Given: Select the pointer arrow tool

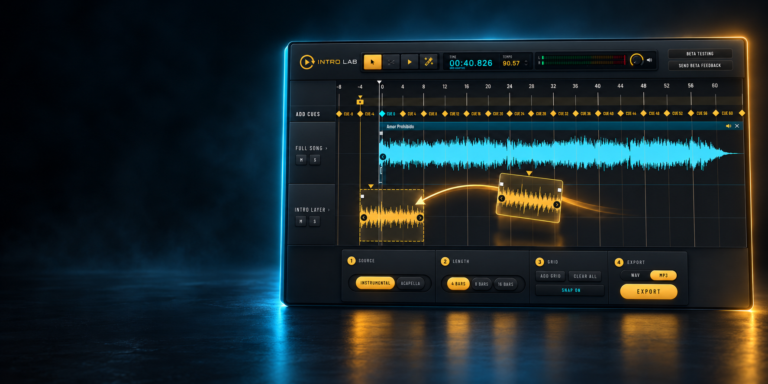Looking at the screenshot, I should (x=372, y=62).
